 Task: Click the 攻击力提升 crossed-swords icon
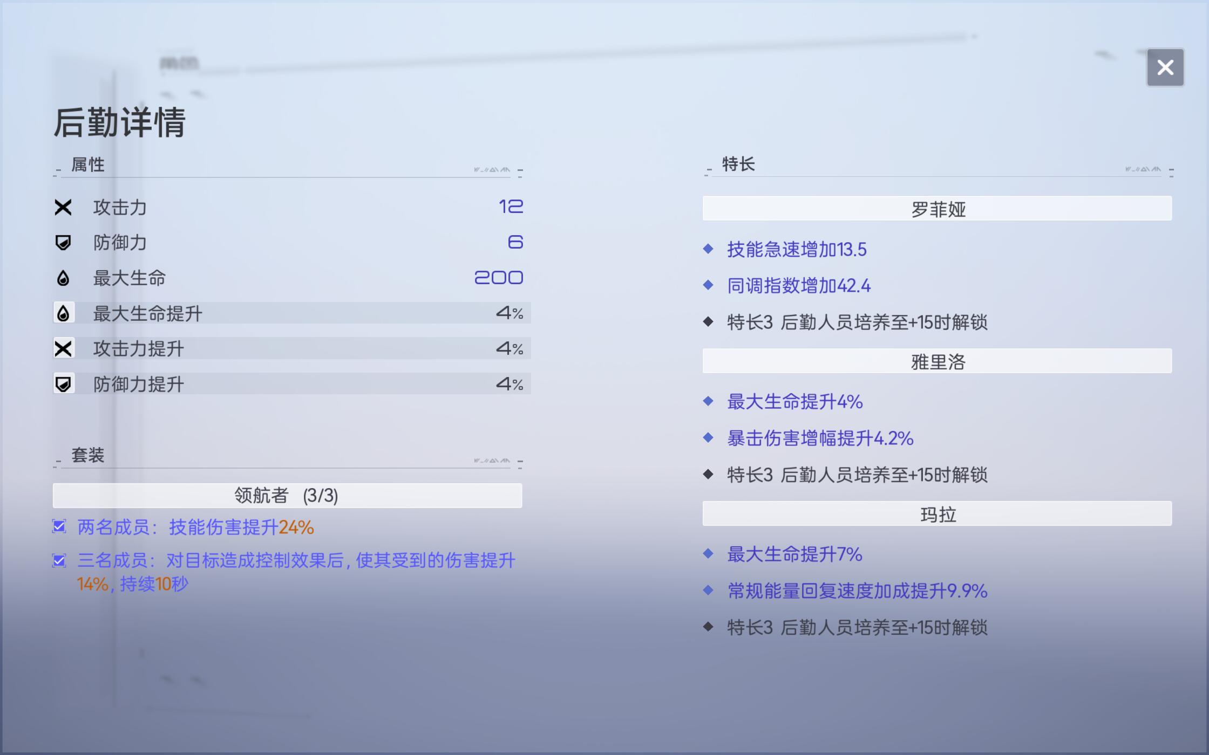(63, 349)
